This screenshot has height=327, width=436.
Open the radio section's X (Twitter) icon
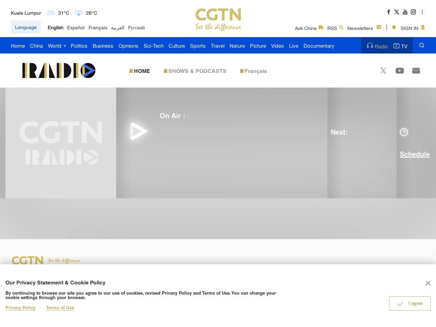pos(383,71)
